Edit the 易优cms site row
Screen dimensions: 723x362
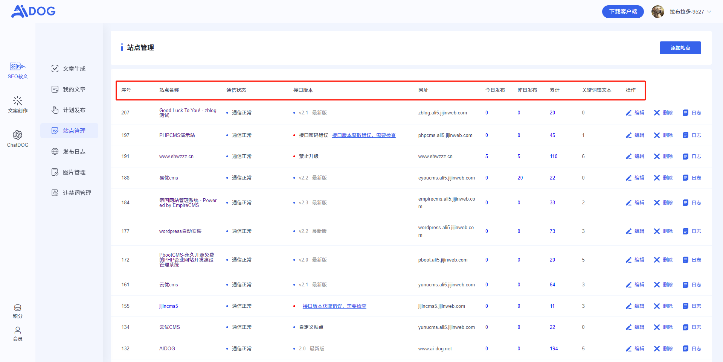pos(635,178)
